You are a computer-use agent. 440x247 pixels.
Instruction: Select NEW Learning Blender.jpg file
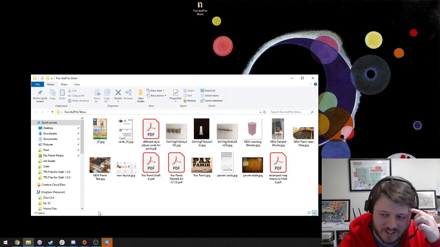pyautogui.click(x=253, y=133)
